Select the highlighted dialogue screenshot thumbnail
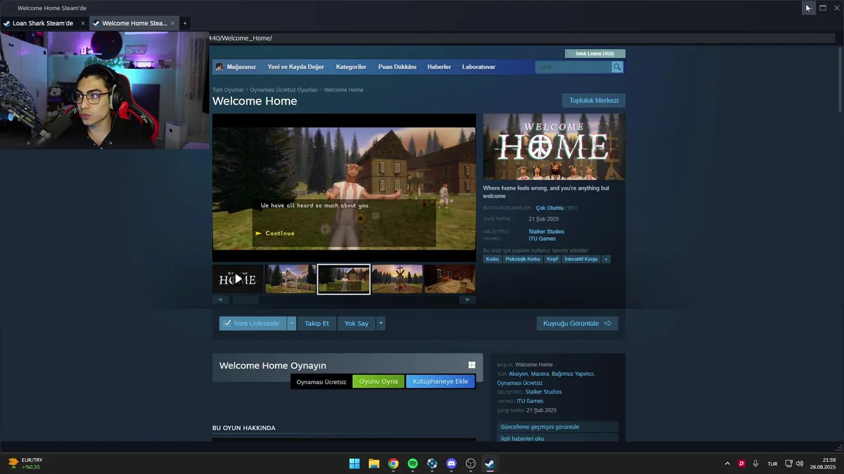This screenshot has width=844, height=474. (344, 279)
